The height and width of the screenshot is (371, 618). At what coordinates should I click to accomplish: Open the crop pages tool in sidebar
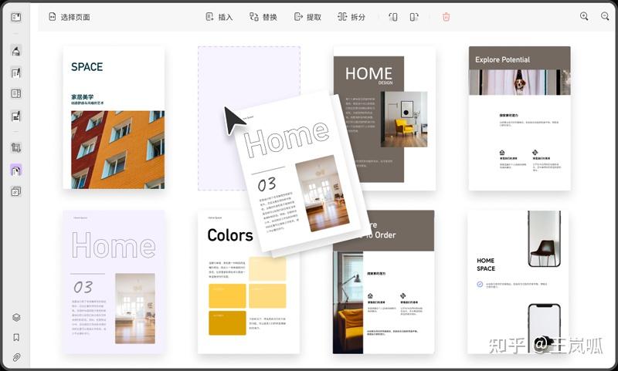(15, 148)
